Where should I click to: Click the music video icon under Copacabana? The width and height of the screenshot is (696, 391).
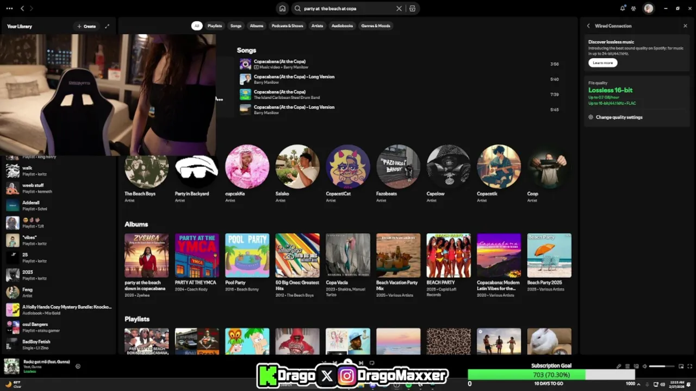tap(256, 67)
